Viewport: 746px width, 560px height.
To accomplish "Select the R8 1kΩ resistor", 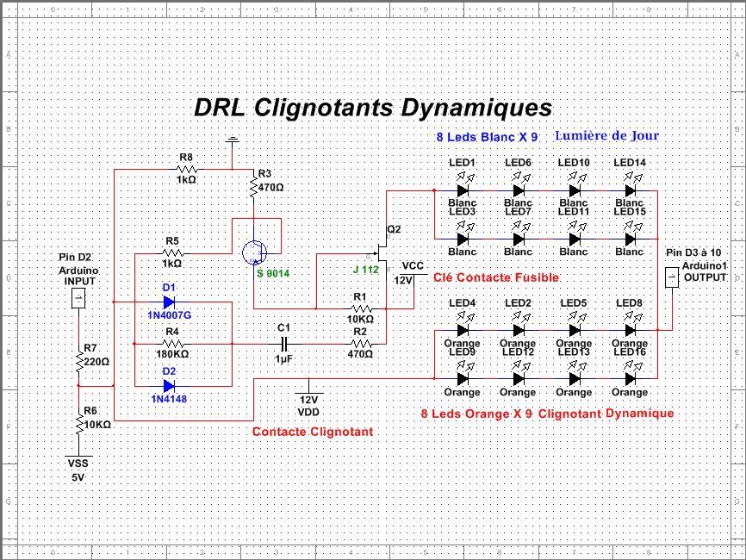I will (186, 171).
